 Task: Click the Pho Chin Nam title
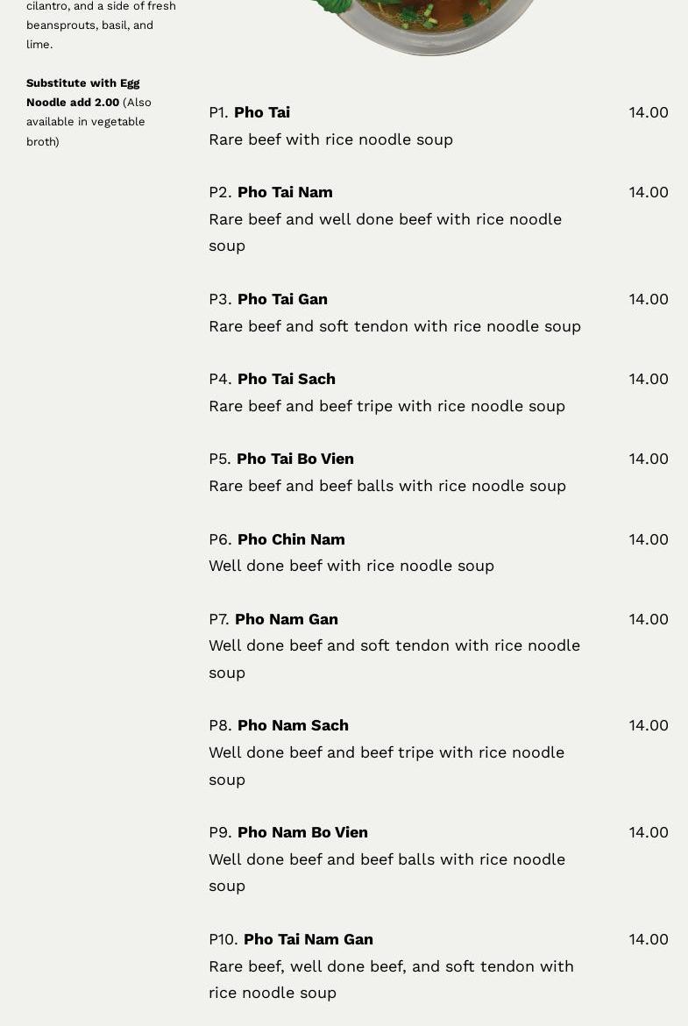point(290,539)
